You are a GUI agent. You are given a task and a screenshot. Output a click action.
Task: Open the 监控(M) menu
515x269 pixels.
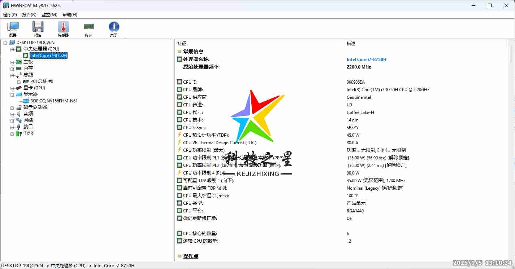pos(49,15)
